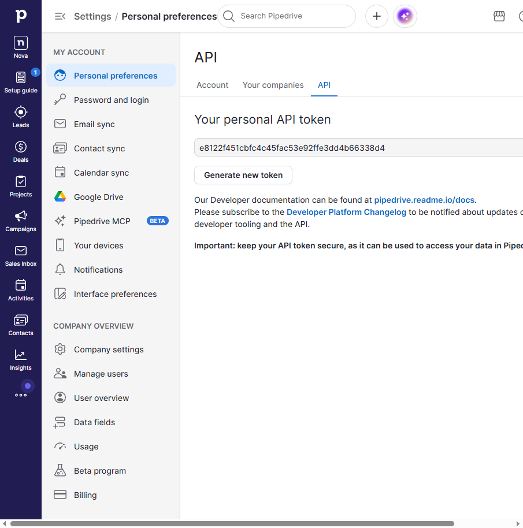Click the personal API token field
Screen dimensions: 523x528
(358, 147)
